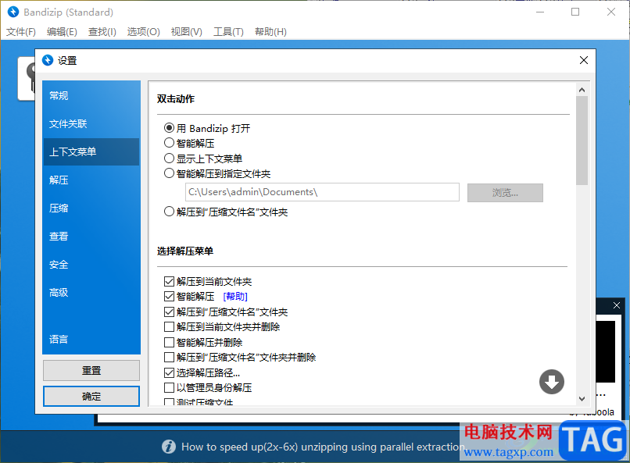Confirm settings with the 确定 button
The height and width of the screenshot is (463, 630).
[91, 397]
